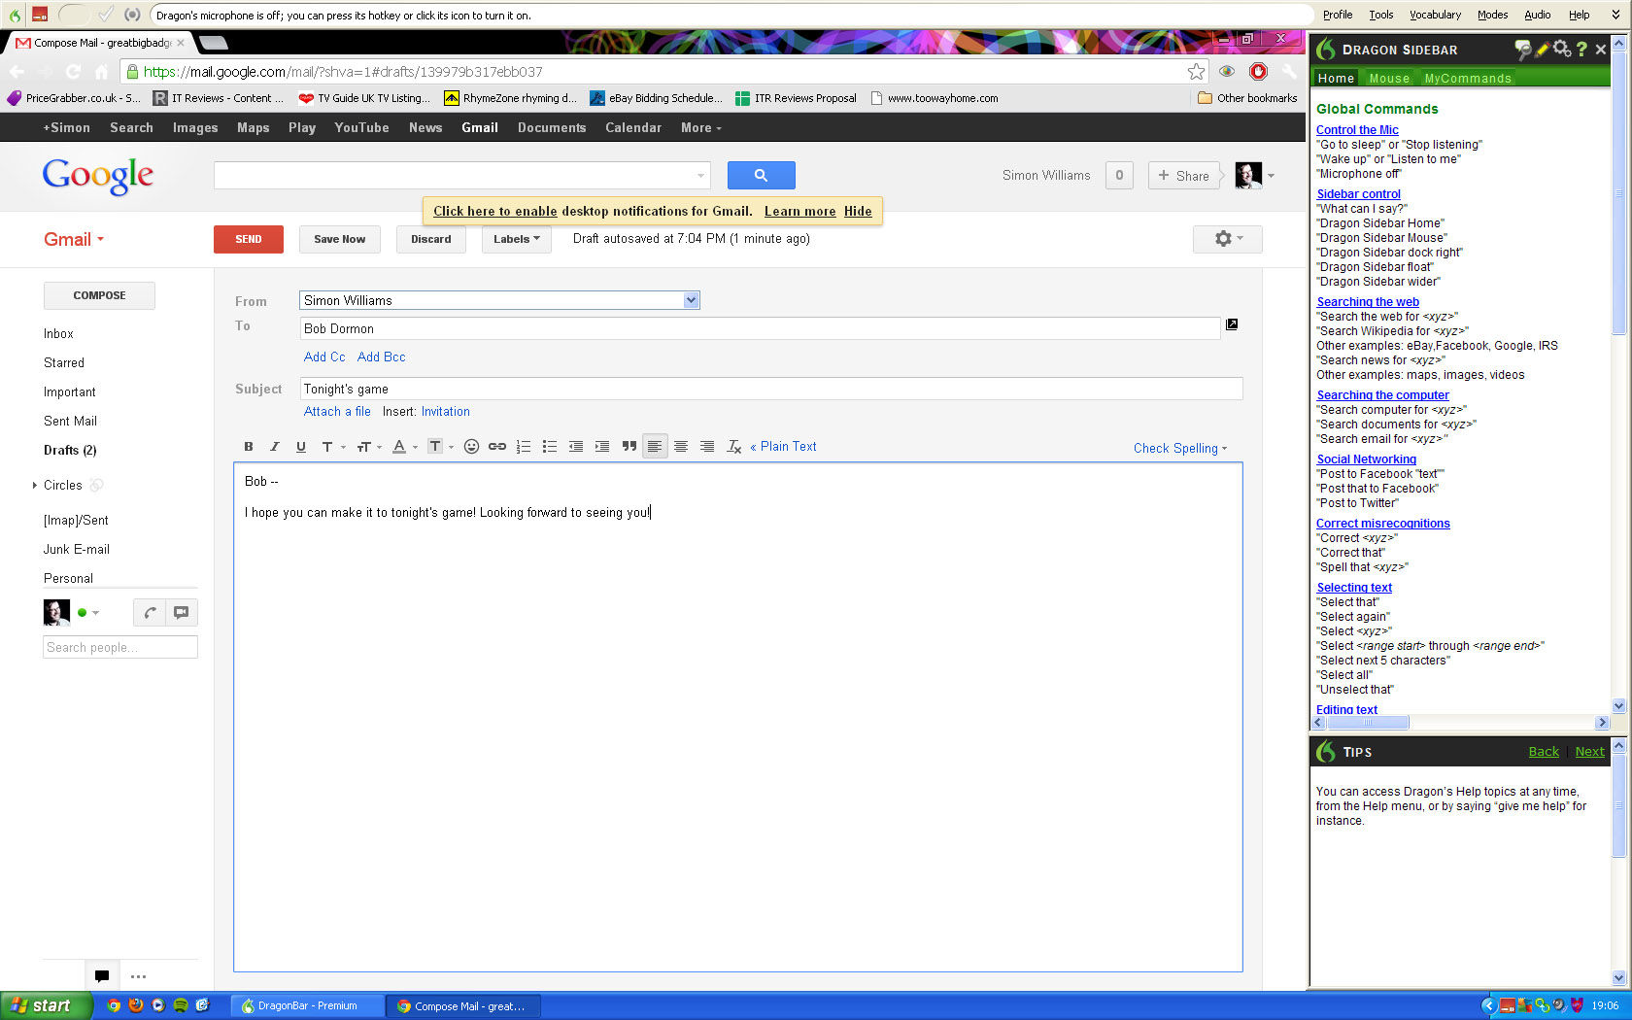The width and height of the screenshot is (1632, 1020).
Task: Open Gmail settings gear menu
Action: (1228, 239)
